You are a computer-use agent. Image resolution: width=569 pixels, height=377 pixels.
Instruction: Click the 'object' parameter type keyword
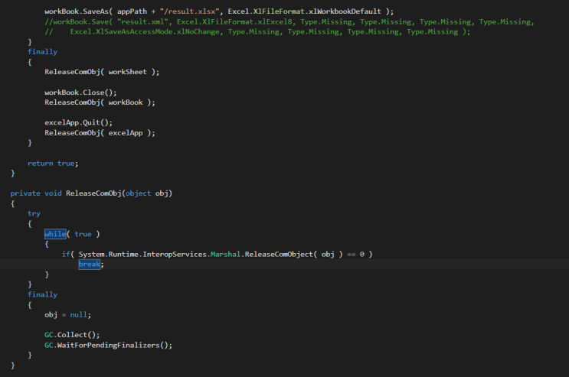(139, 193)
